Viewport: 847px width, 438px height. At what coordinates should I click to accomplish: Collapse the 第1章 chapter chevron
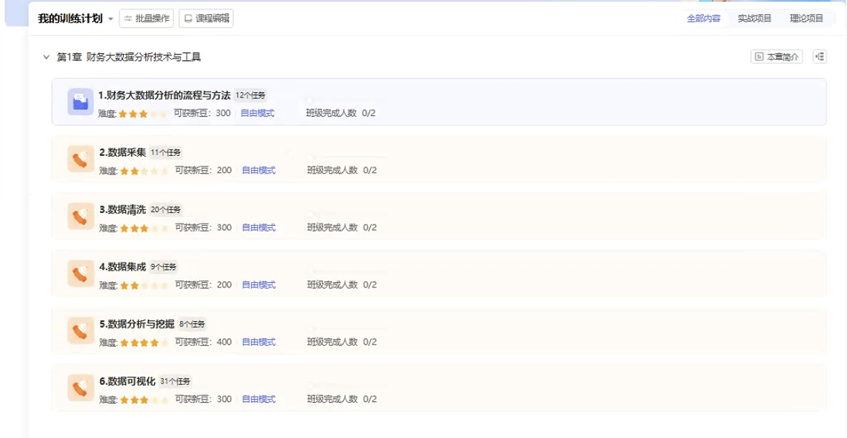coord(46,57)
